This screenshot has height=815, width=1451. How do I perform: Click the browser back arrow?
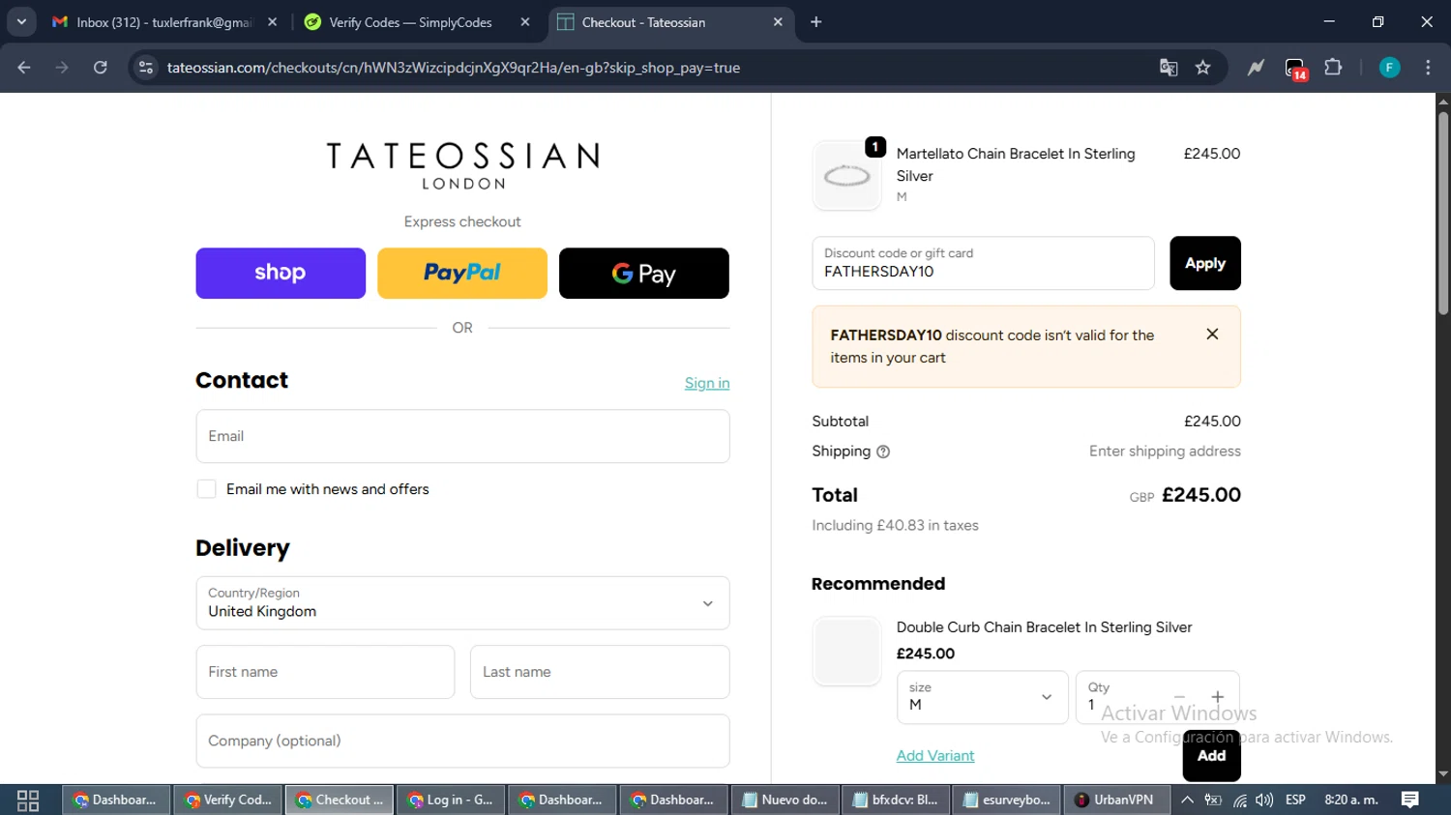pyautogui.click(x=24, y=68)
